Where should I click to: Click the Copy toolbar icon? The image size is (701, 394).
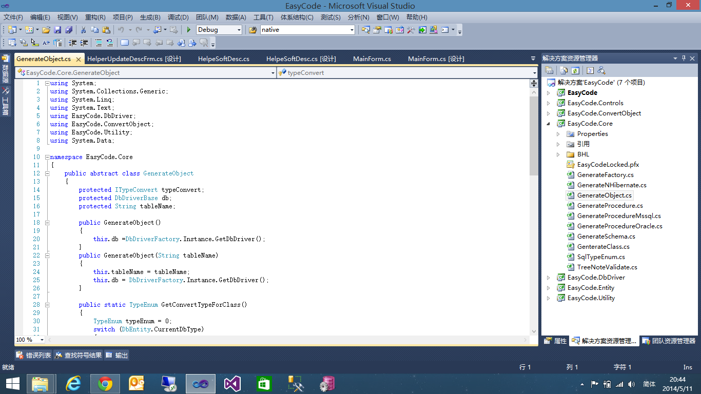[95, 30]
